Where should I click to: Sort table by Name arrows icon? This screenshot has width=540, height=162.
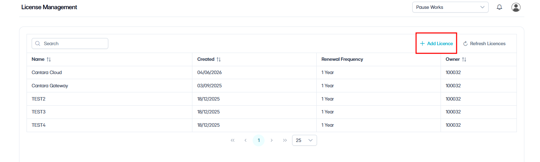coord(49,59)
